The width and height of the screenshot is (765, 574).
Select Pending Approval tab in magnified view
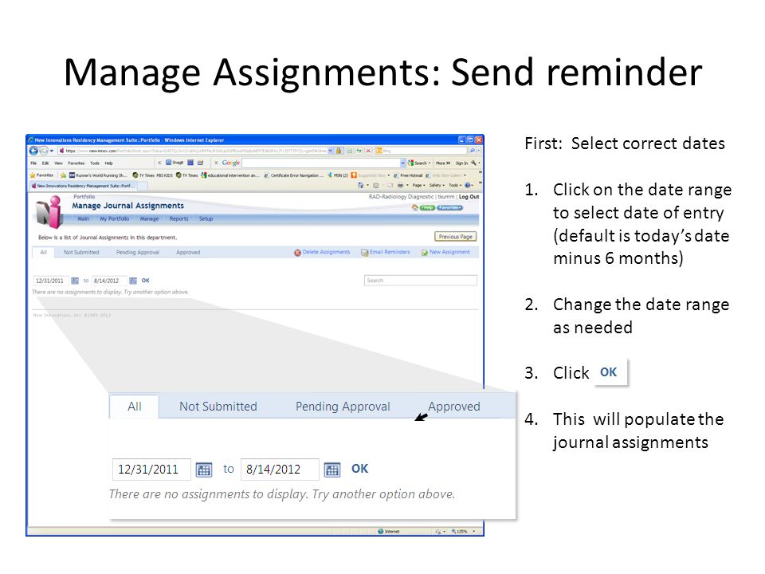click(x=343, y=407)
